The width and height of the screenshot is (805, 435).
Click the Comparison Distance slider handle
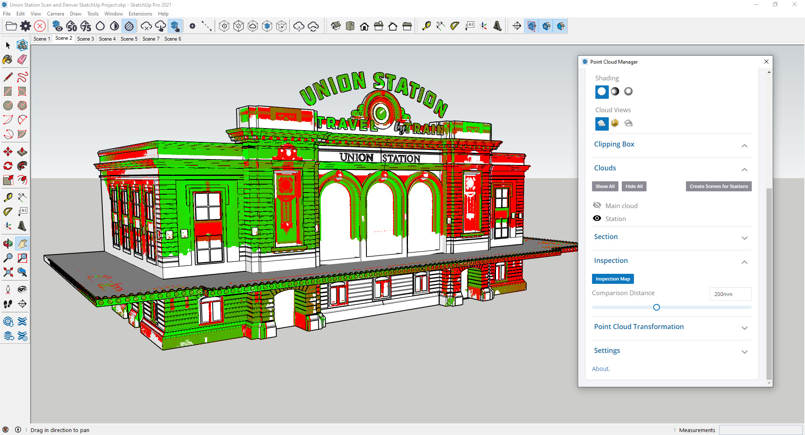[657, 307]
